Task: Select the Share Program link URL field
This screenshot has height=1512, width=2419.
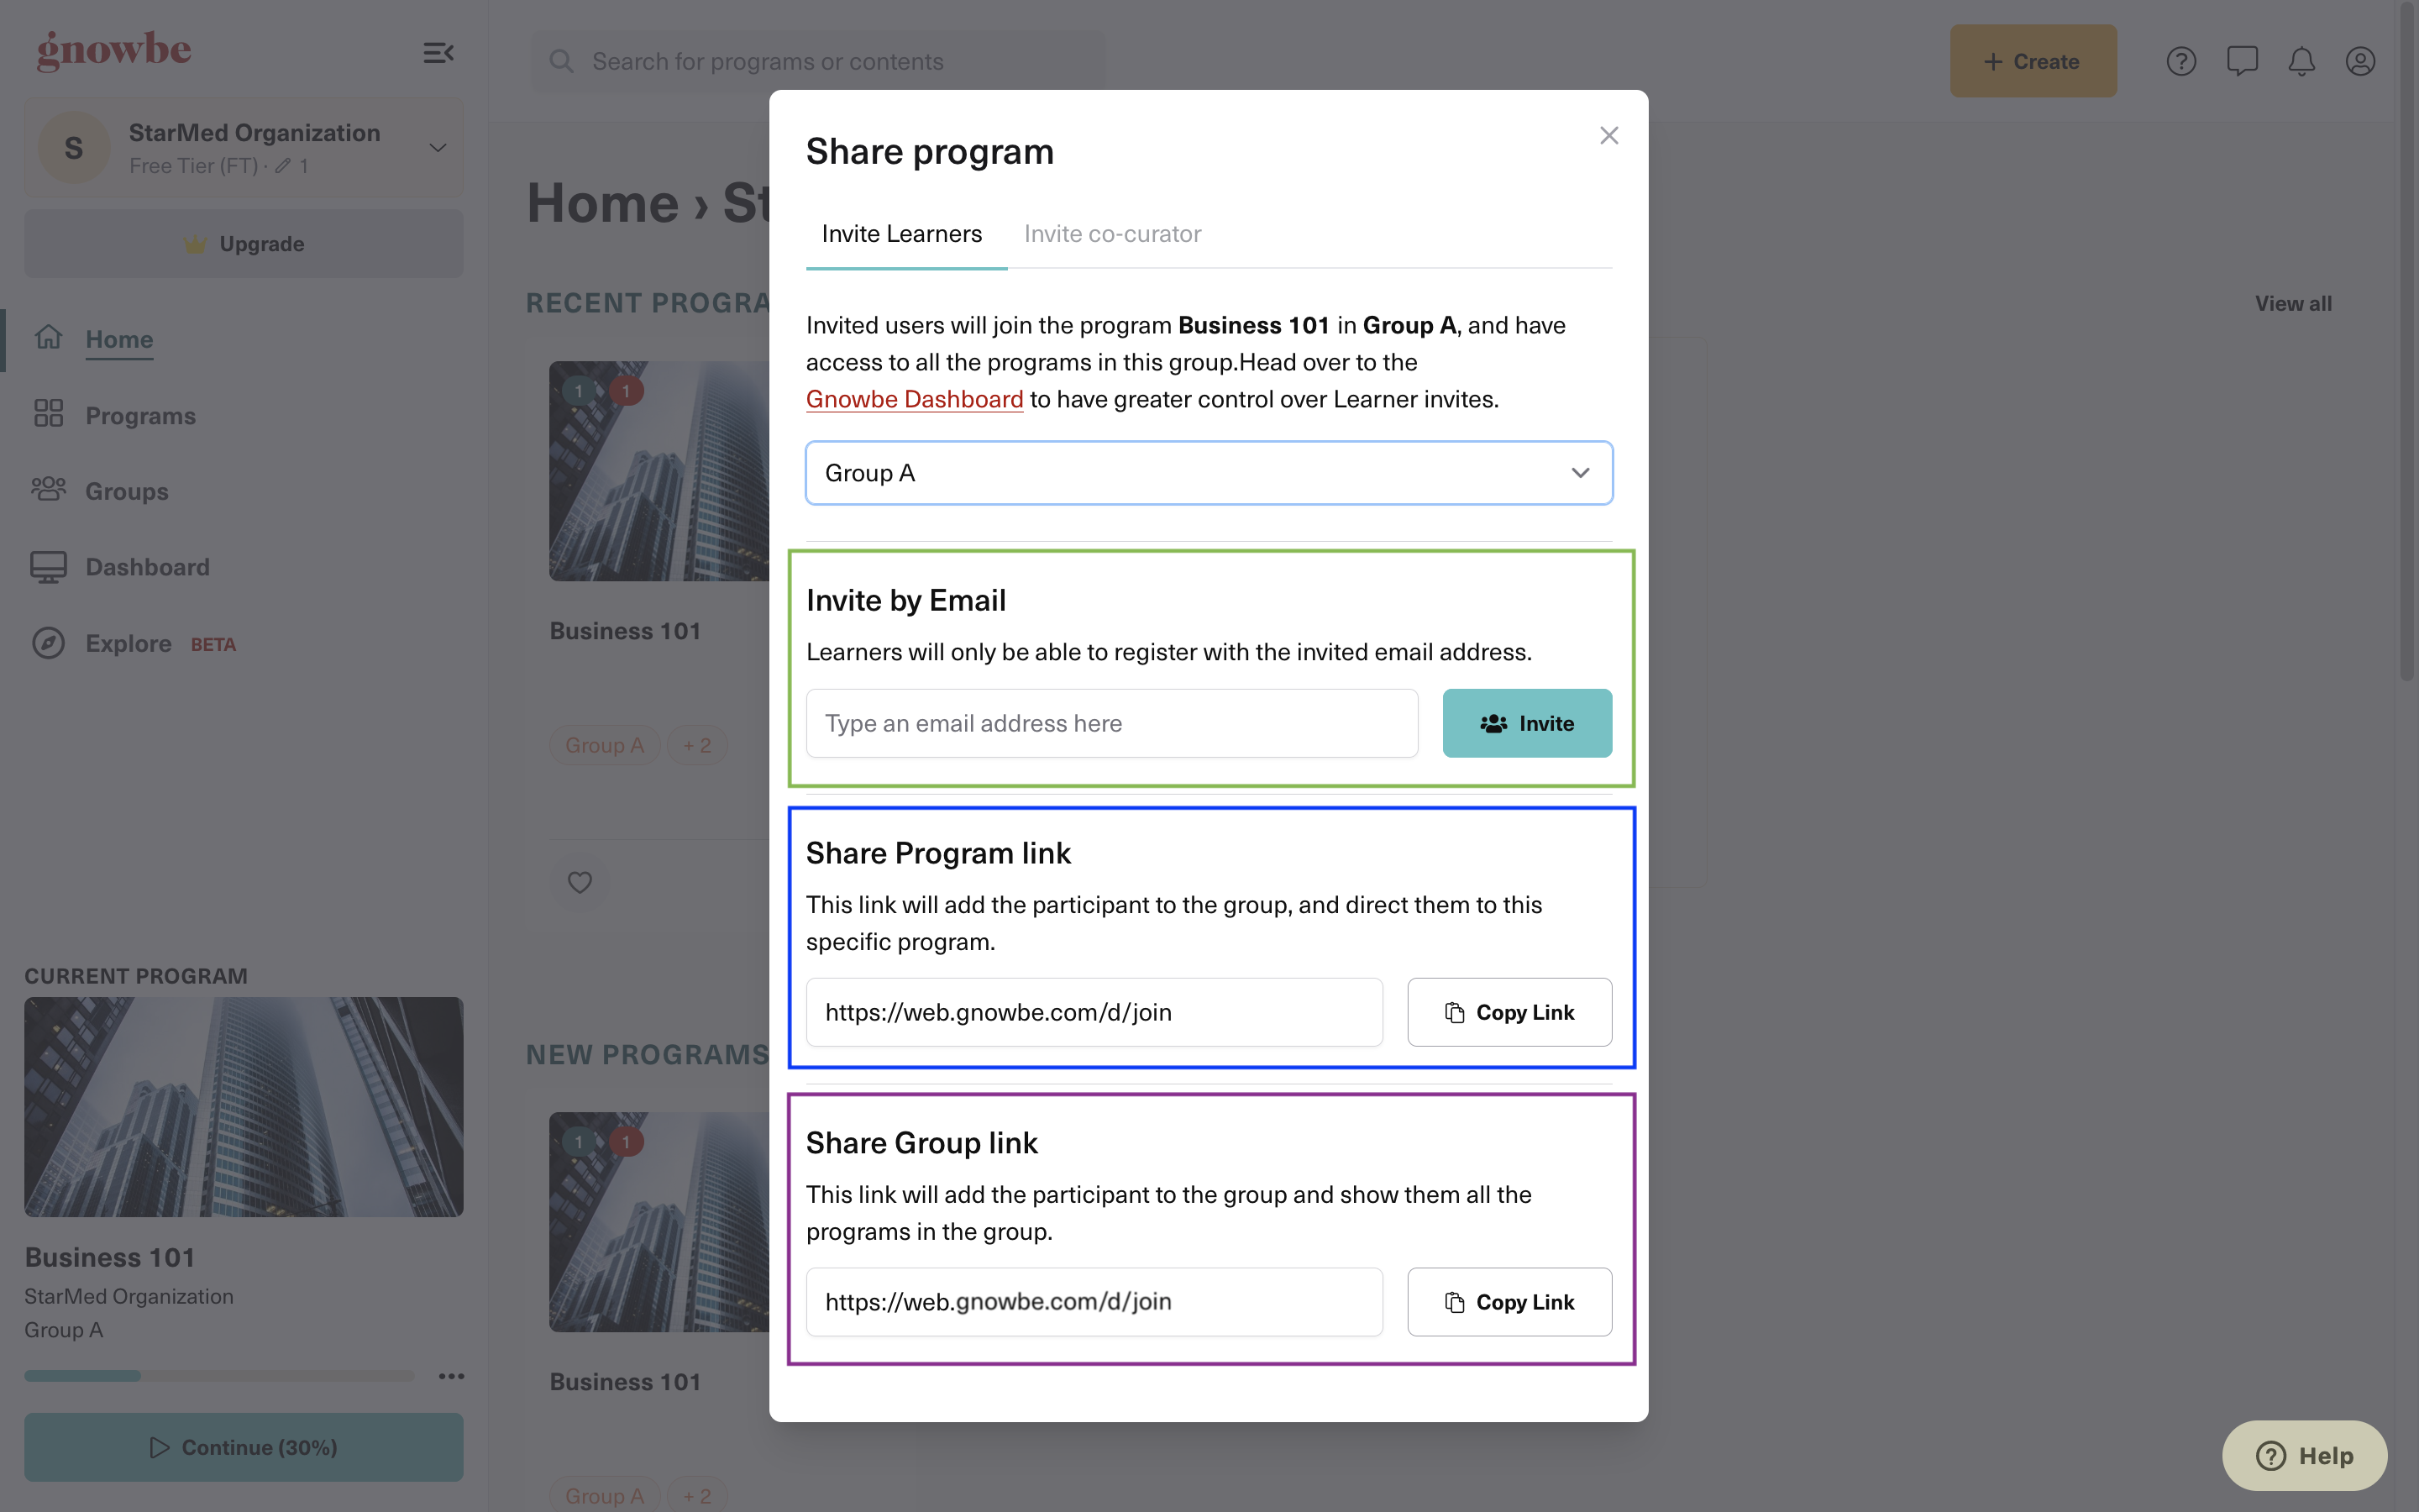Action: [1094, 1012]
